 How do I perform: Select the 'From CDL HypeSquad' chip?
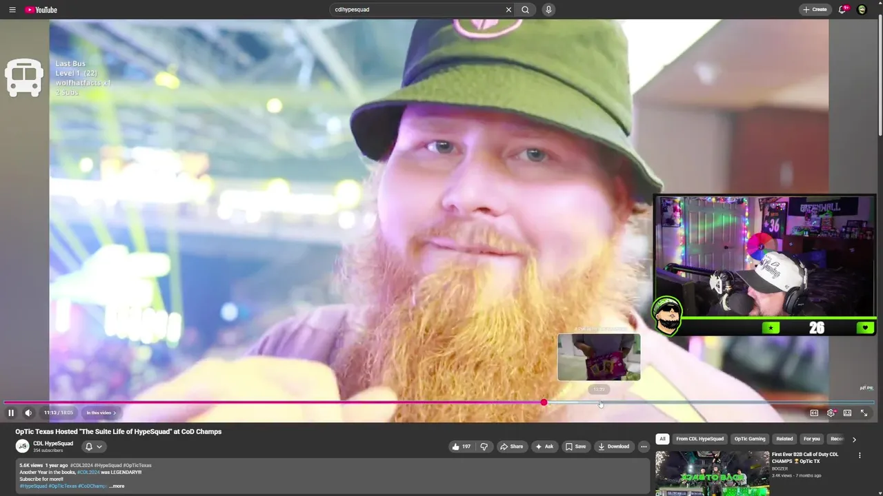(700, 439)
